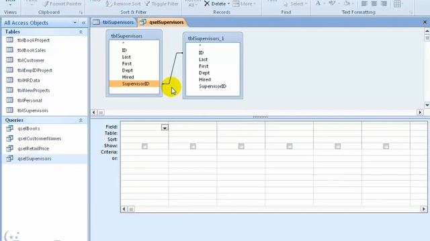Toggle Show checkbox in second grid column

(x=193, y=146)
